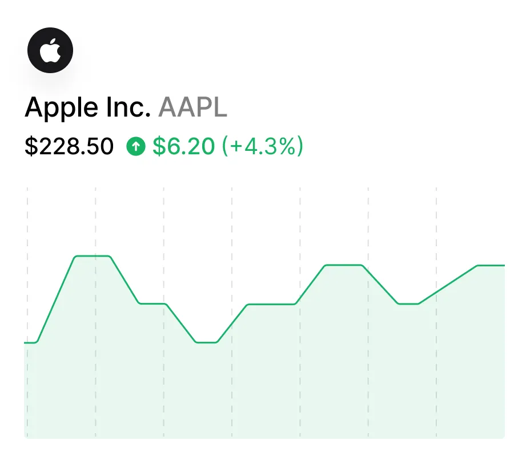Screen dimensions: 530x464
Task: Click the final plateau at chart's right end
Action: pos(491,265)
